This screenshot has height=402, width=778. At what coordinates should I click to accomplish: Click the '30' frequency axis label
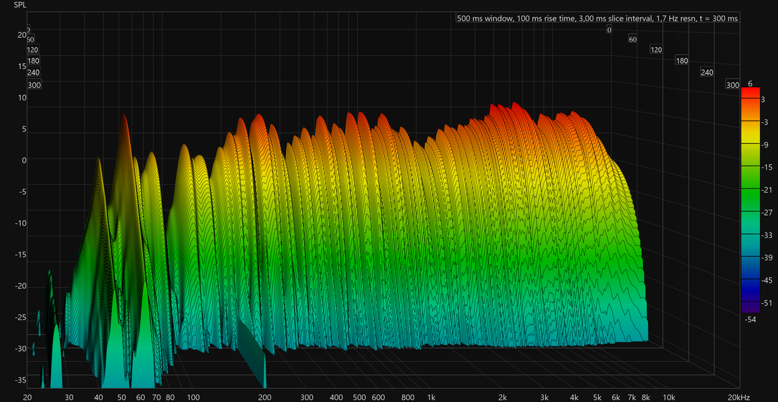click(69, 397)
